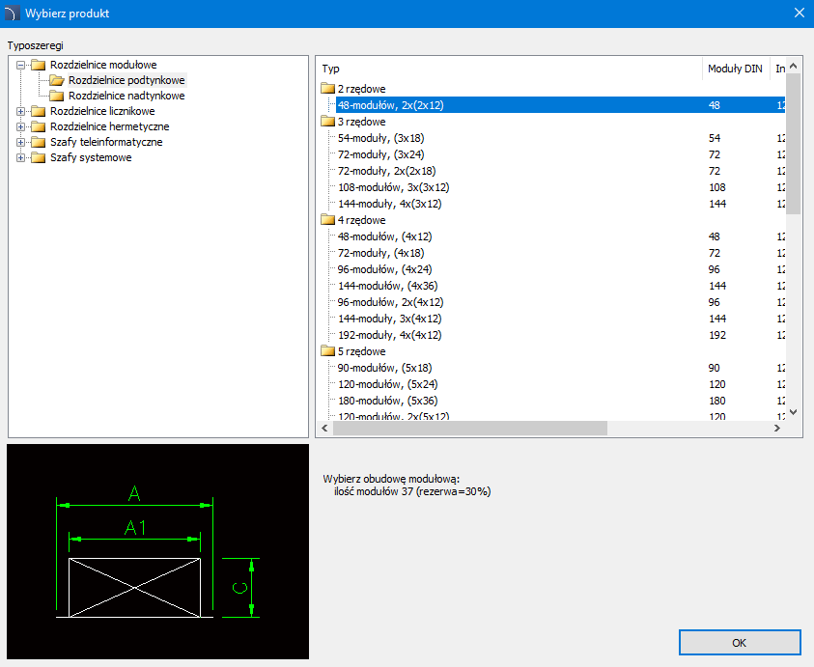The width and height of the screenshot is (814, 667).
Task: Click the scroll down arrow of product list
Action: point(793,412)
